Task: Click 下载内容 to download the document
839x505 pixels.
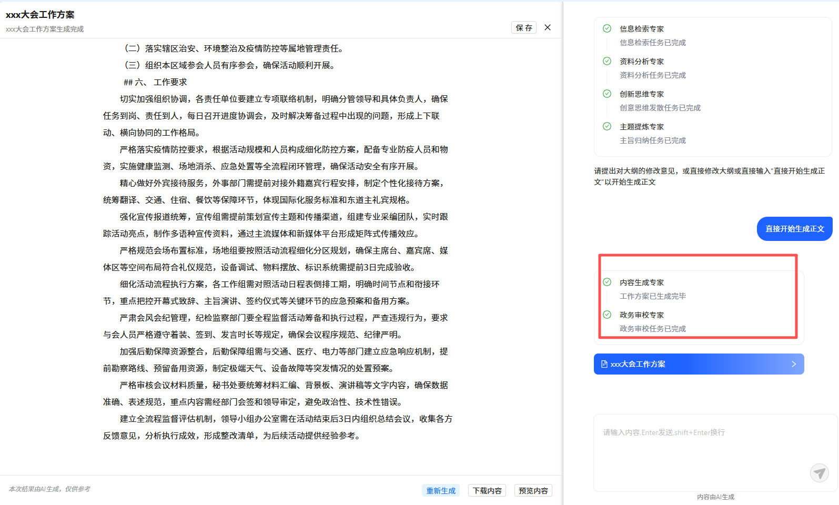Action: [x=487, y=491]
